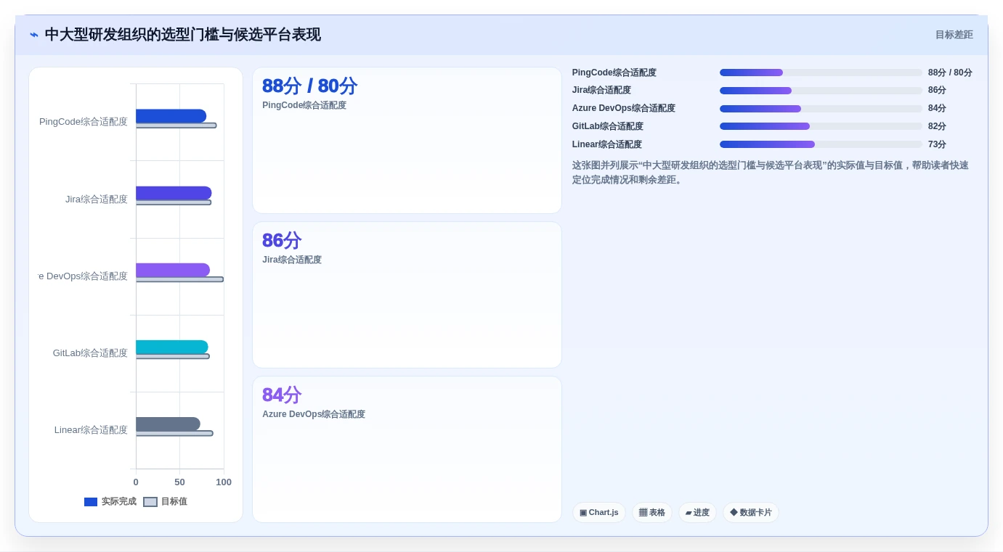Toggle the 实际完成 legend item
Screen dimensions: 1003x552
[110, 501]
